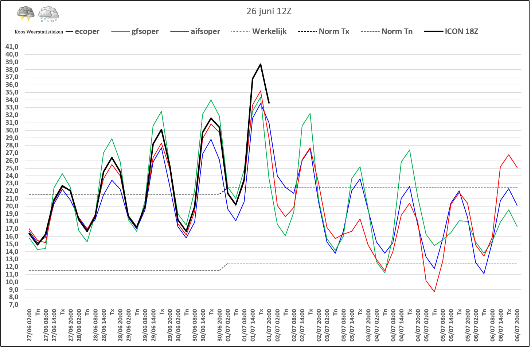Select the "01/07 20:00" x-axis label
Image resolution: width=531 pixels, height=347 pixels.
[x=269, y=325]
